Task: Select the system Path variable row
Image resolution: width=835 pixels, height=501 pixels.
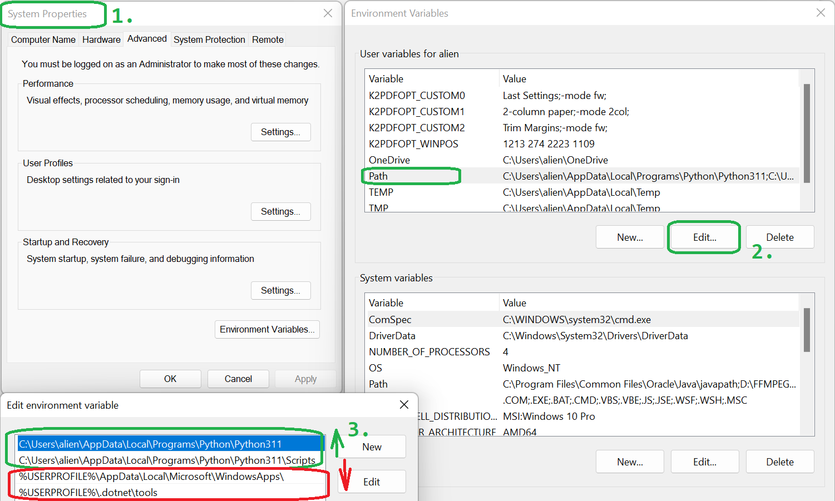Action: (x=582, y=384)
